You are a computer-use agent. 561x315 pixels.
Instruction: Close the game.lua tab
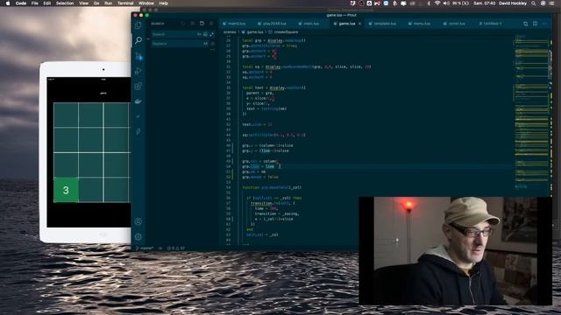[x=360, y=24]
